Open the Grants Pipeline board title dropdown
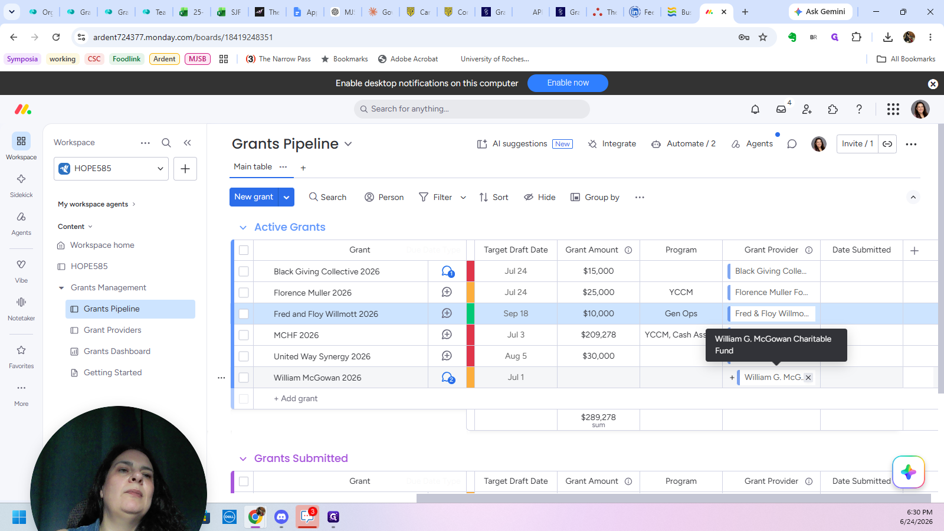The image size is (944, 531). (x=348, y=144)
